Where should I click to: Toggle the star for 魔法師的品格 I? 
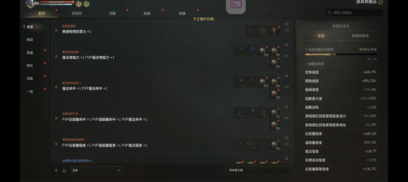point(56,56)
